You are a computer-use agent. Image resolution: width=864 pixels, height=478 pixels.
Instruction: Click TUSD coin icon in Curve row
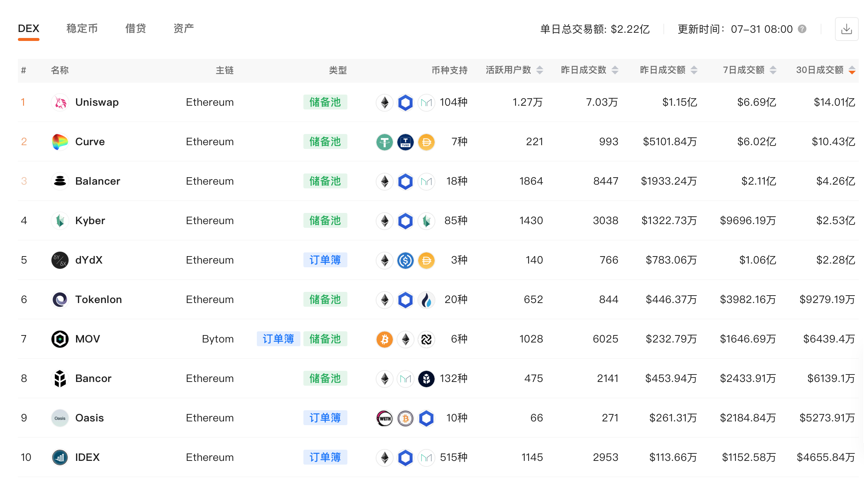point(406,142)
